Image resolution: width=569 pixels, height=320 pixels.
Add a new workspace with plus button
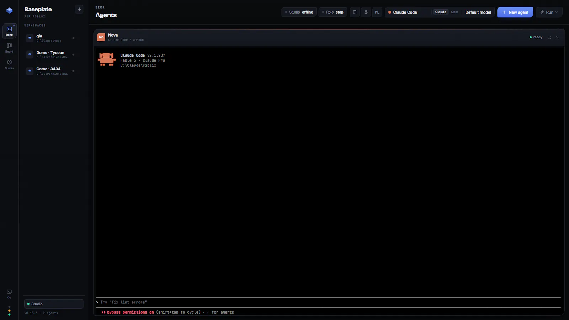tap(79, 9)
